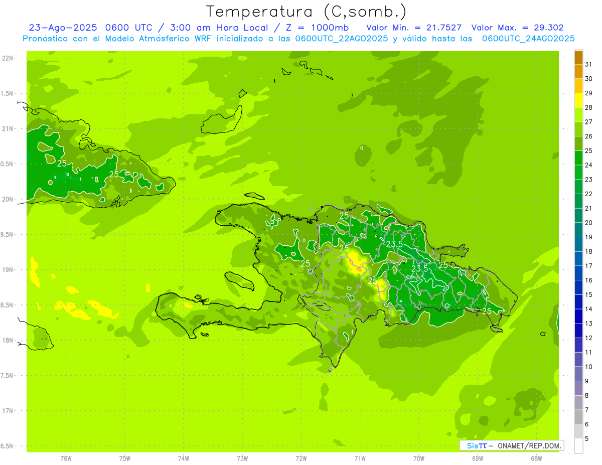This screenshot has height=465, width=602.
Task: Click the colorbar label '8'
Action: (587, 395)
